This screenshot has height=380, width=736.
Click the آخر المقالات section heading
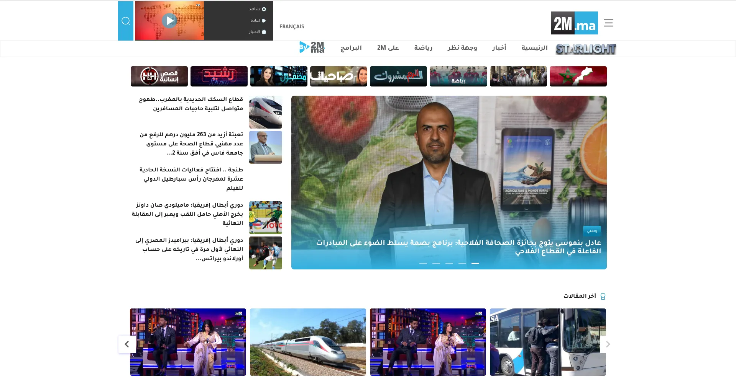click(580, 296)
